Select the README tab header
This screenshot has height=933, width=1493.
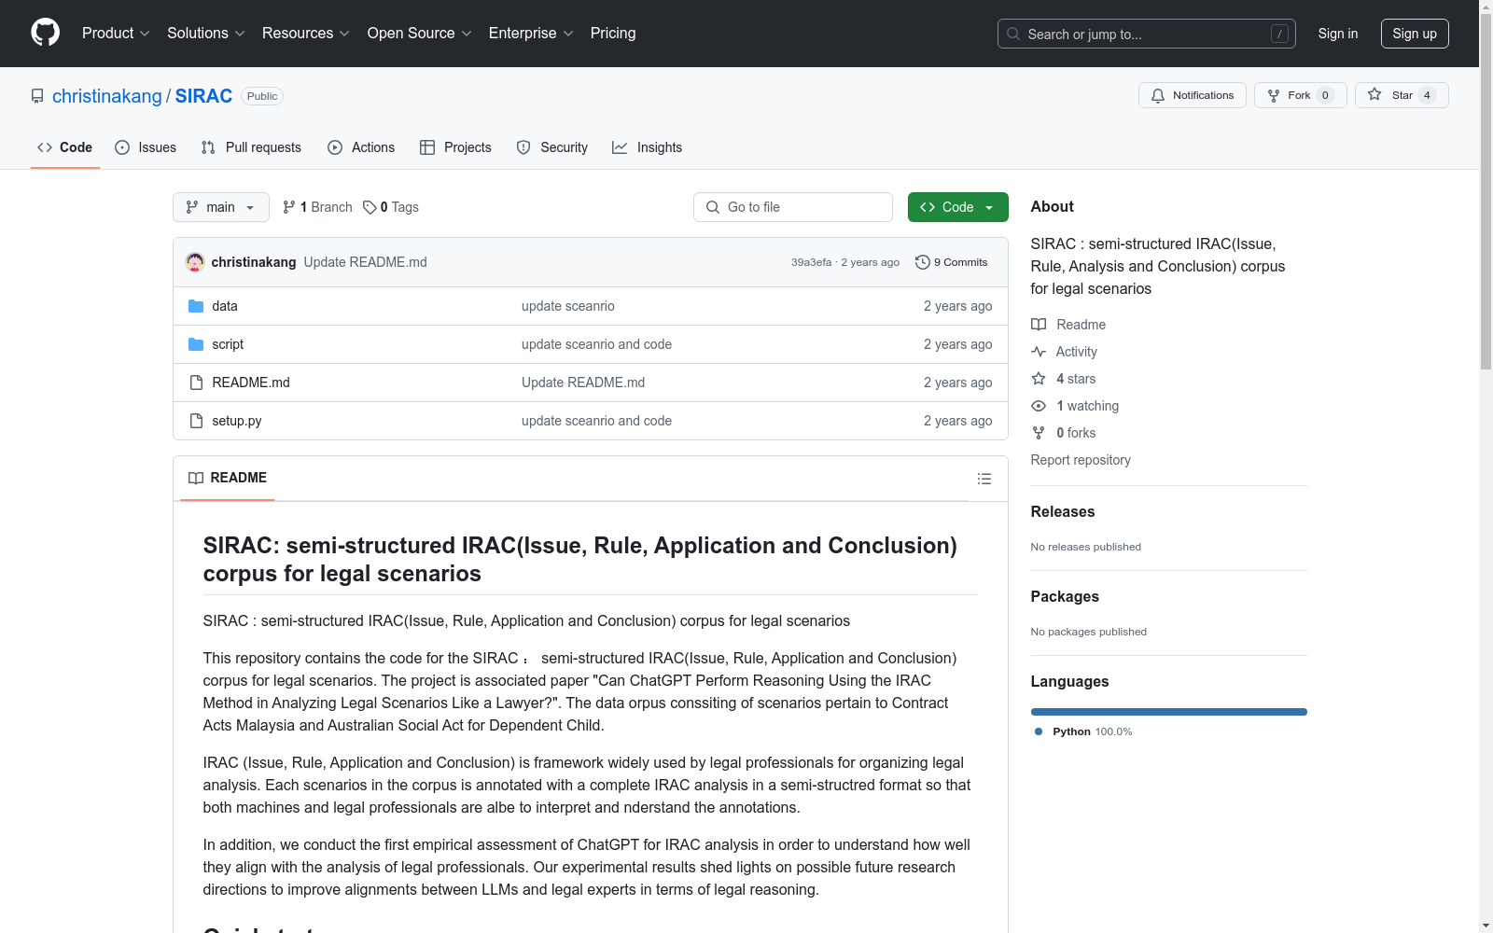(x=228, y=478)
